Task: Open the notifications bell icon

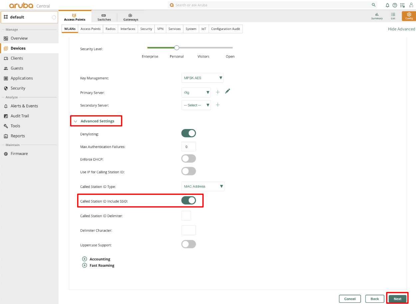Action: click(x=387, y=5)
